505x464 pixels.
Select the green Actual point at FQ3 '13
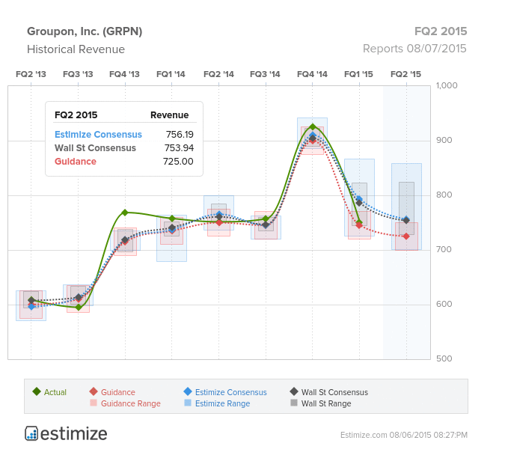pos(79,308)
